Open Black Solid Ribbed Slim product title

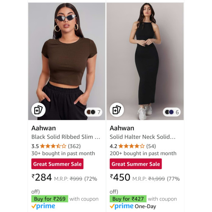coord(66,137)
